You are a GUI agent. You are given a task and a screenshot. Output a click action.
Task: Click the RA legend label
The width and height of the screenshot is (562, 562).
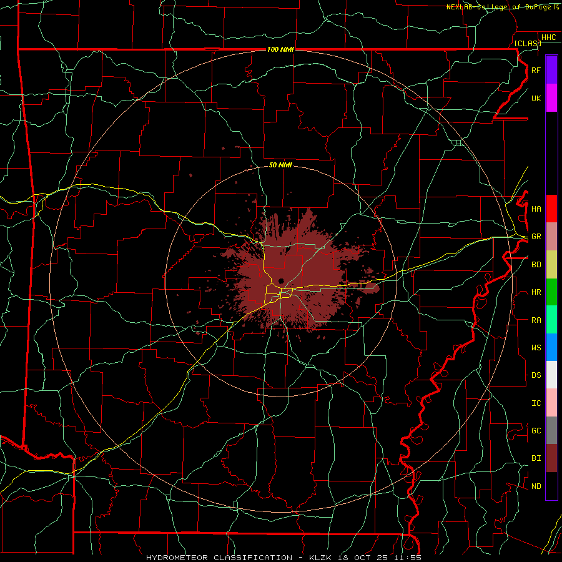coord(536,320)
